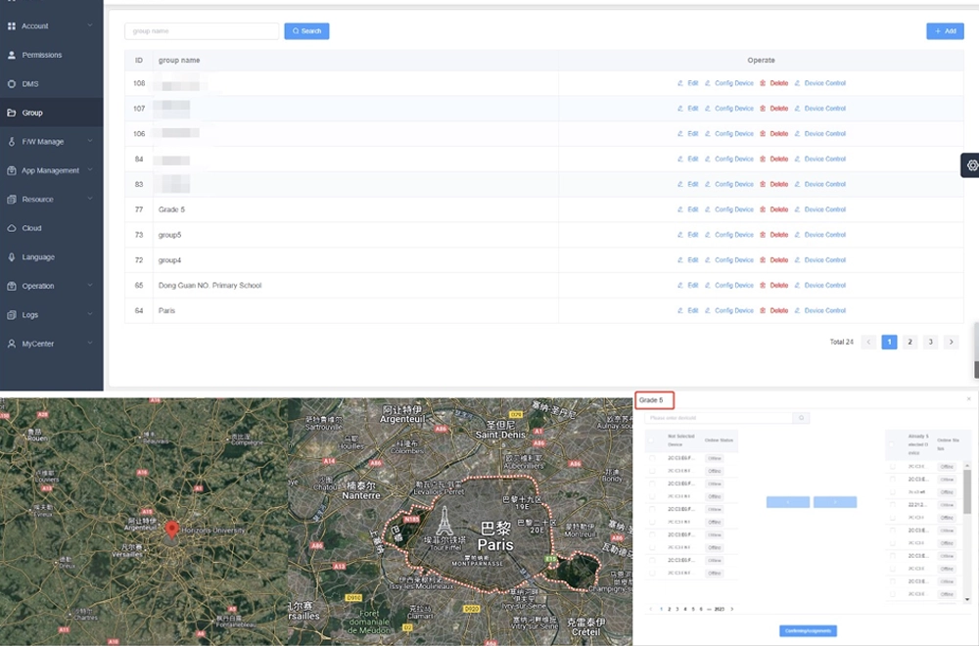This screenshot has width=979, height=646.
Task: Expand the Resource menu chevron
Action: [x=90, y=199]
